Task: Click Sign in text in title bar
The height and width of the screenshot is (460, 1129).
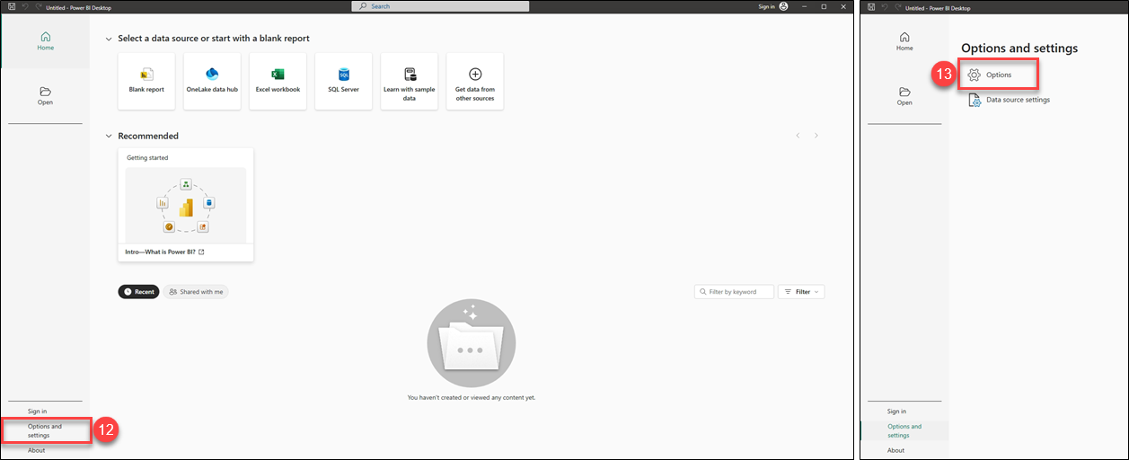Action: pyautogui.click(x=766, y=6)
